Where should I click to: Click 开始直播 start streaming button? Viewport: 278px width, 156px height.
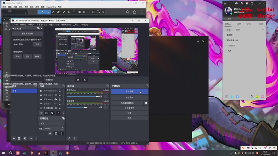(129, 92)
